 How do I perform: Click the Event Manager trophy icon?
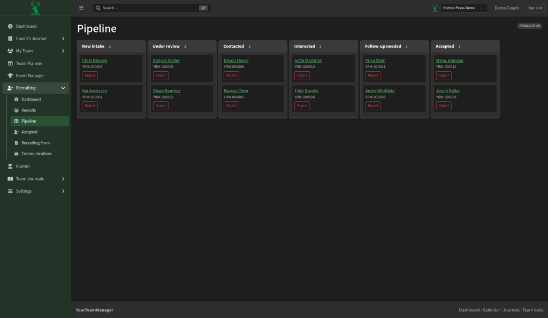click(10, 76)
